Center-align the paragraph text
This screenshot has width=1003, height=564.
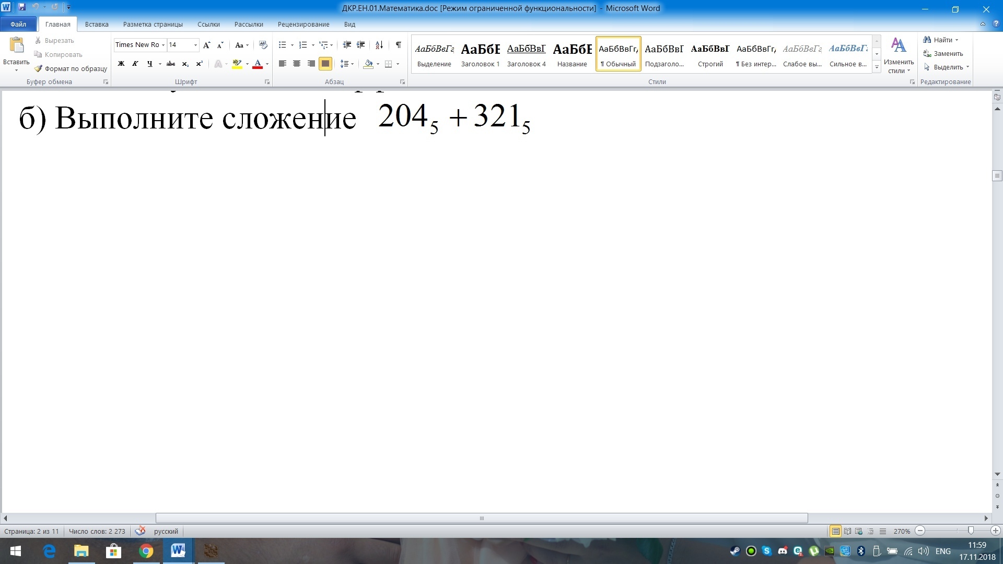(x=297, y=64)
